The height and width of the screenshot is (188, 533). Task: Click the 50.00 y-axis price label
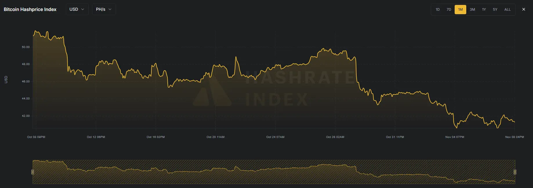pyautogui.click(x=26, y=47)
